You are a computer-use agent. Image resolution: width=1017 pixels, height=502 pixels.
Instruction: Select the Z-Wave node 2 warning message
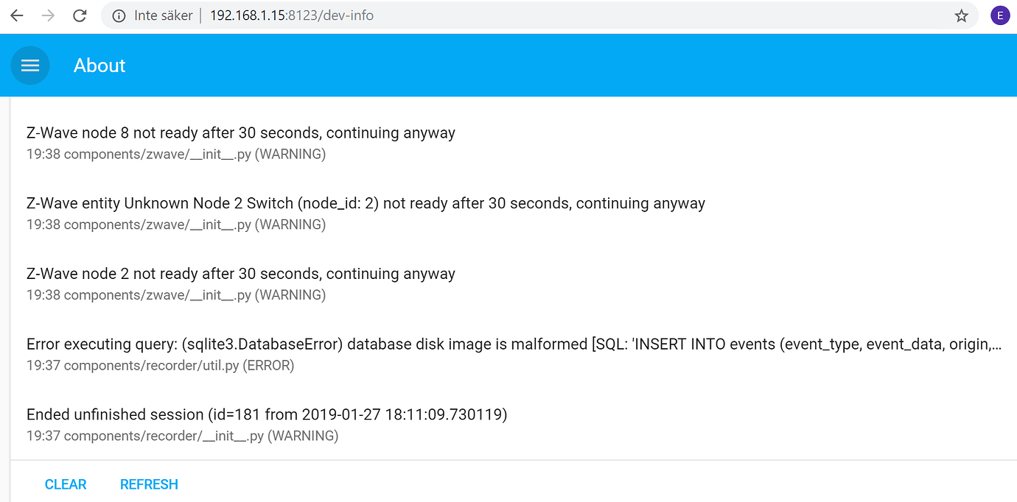coord(240,273)
